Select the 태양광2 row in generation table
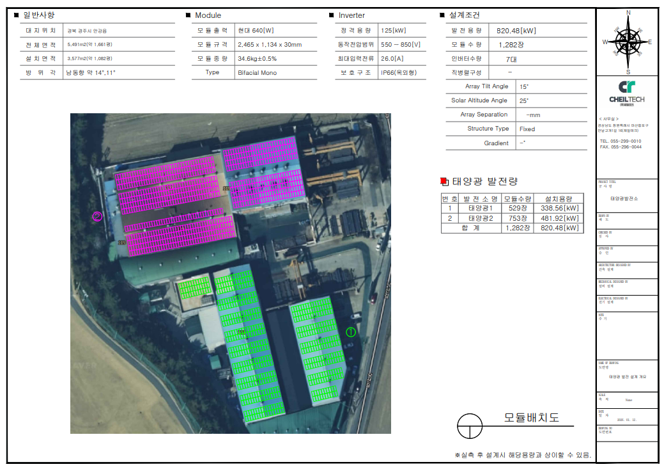This screenshot has height=469, width=664. (x=481, y=218)
